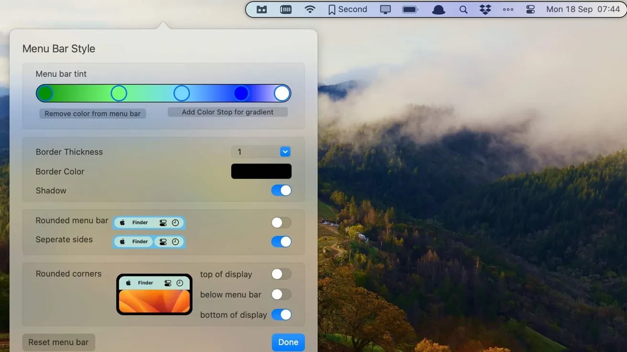Click the three dots icon in menu bar
This screenshot has height=352, width=627.
(508, 10)
